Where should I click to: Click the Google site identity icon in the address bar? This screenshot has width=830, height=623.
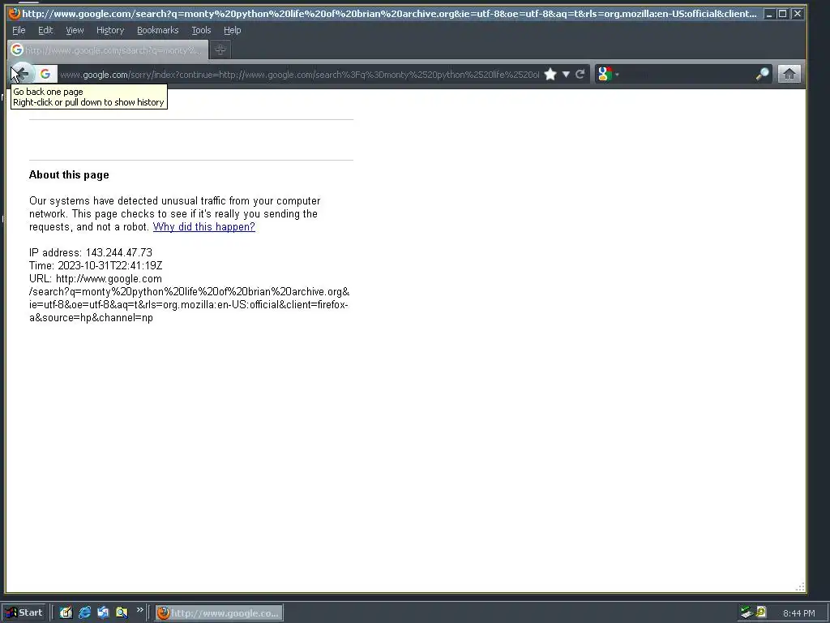(45, 74)
